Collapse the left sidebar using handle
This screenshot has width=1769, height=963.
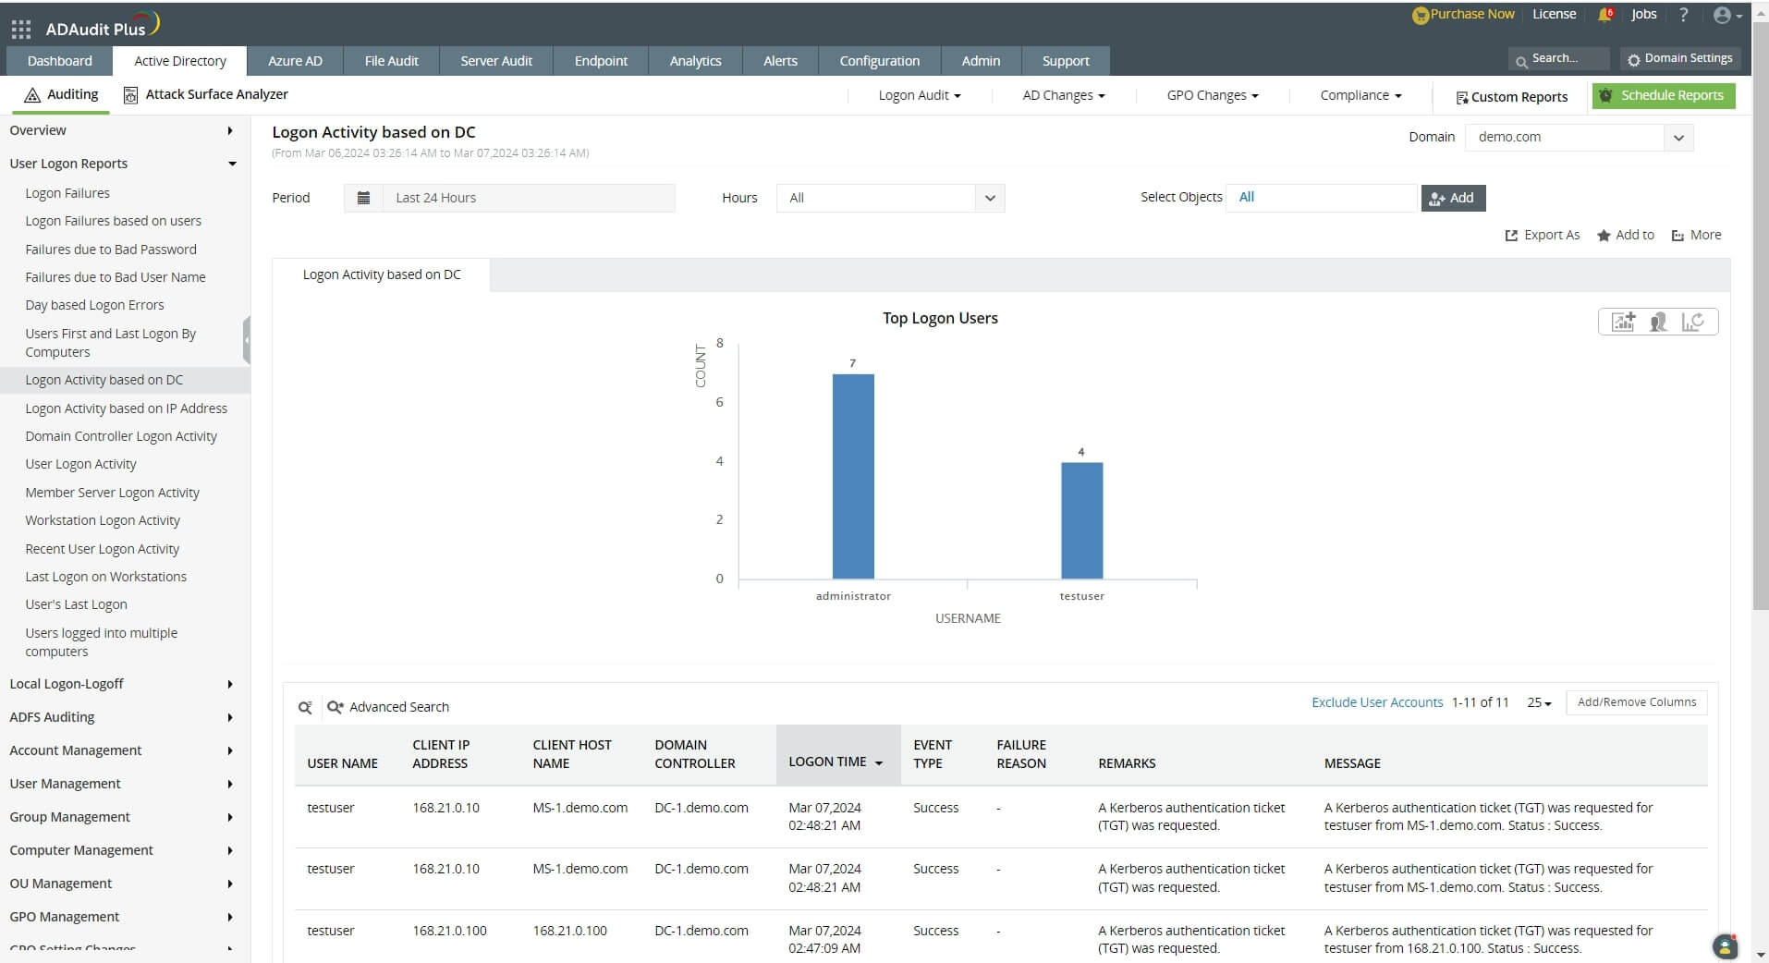pyautogui.click(x=247, y=340)
